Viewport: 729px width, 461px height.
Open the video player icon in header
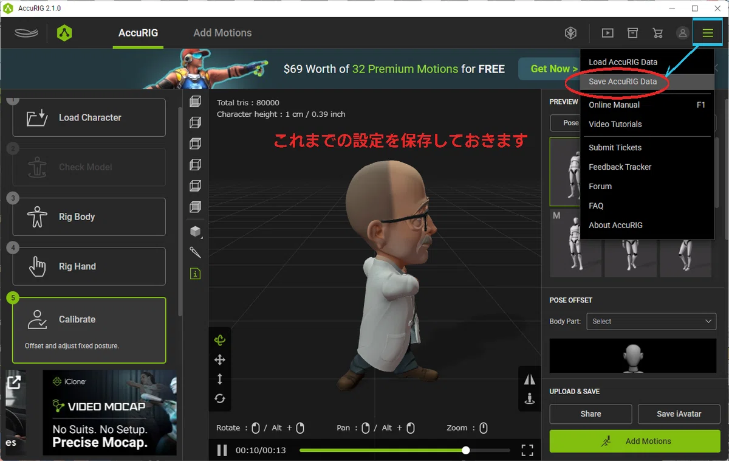click(x=607, y=33)
